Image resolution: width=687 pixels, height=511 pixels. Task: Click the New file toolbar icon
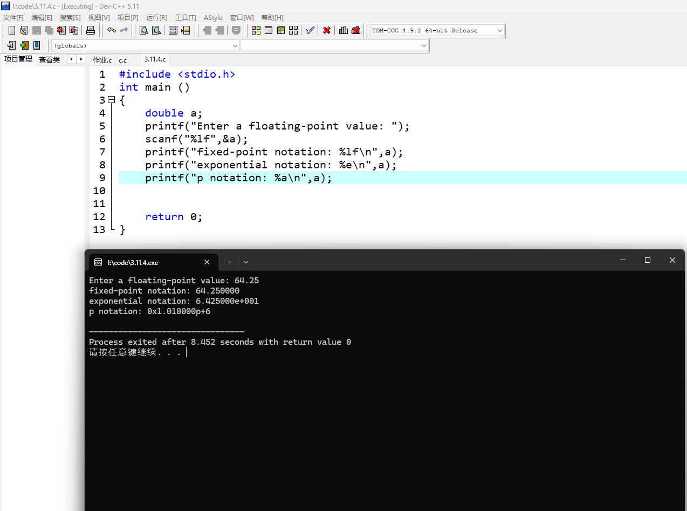coord(11,30)
